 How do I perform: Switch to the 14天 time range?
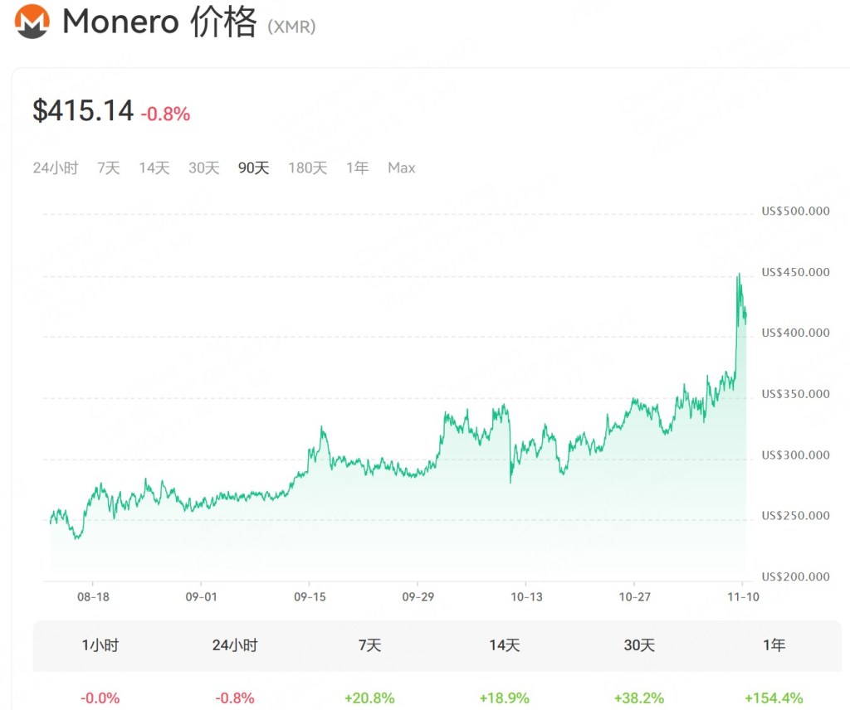pyautogui.click(x=153, y=168)
